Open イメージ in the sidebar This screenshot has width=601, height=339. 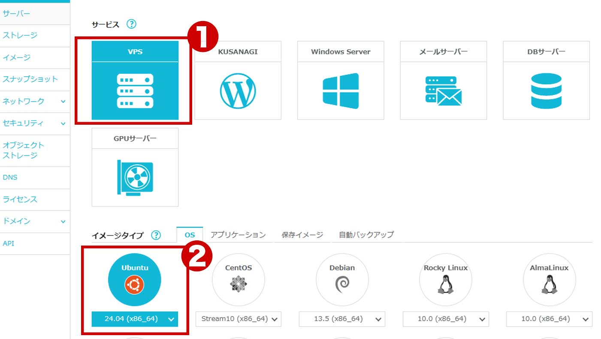click(x=35, y=58)
